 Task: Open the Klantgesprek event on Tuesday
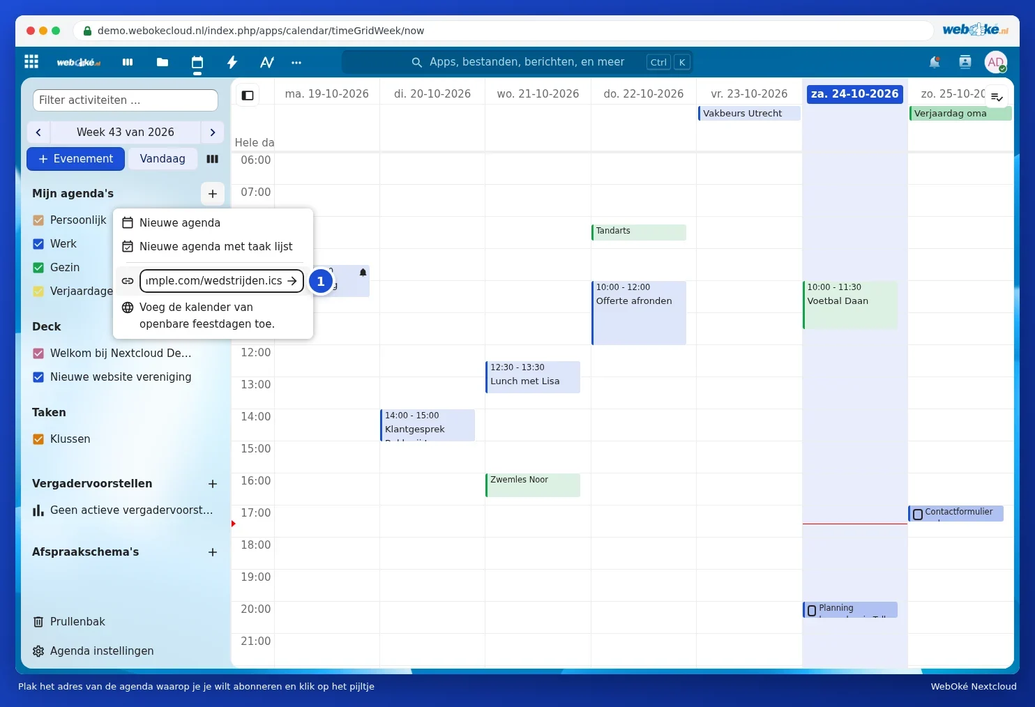[428, 425]
